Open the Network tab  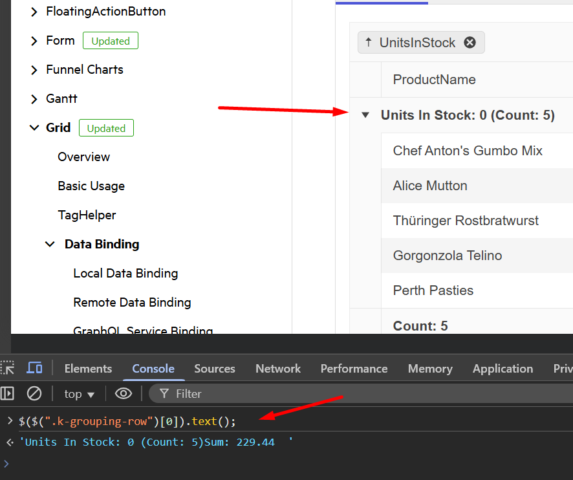click(x=278, y=369)
